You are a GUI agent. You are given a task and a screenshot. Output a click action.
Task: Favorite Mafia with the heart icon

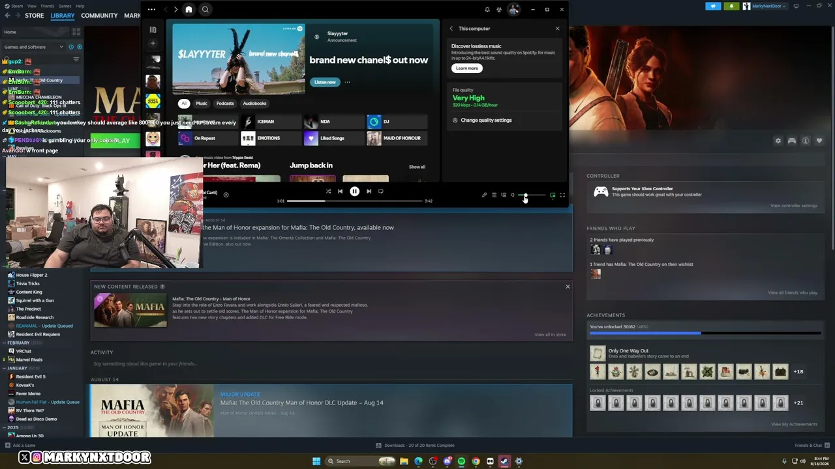pyautogui.click(x=819, y=141)
